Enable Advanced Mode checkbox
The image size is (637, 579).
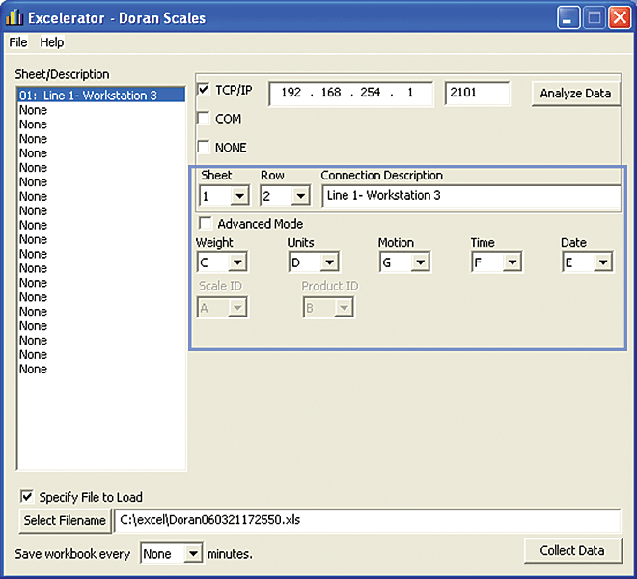[x=206, y=223]
